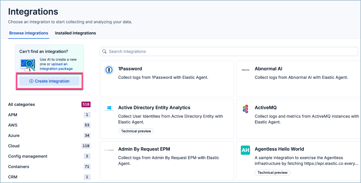Click Technical preview badge on Active Directory card
Screen dimensions: 361x183
(x=136, y=131)
